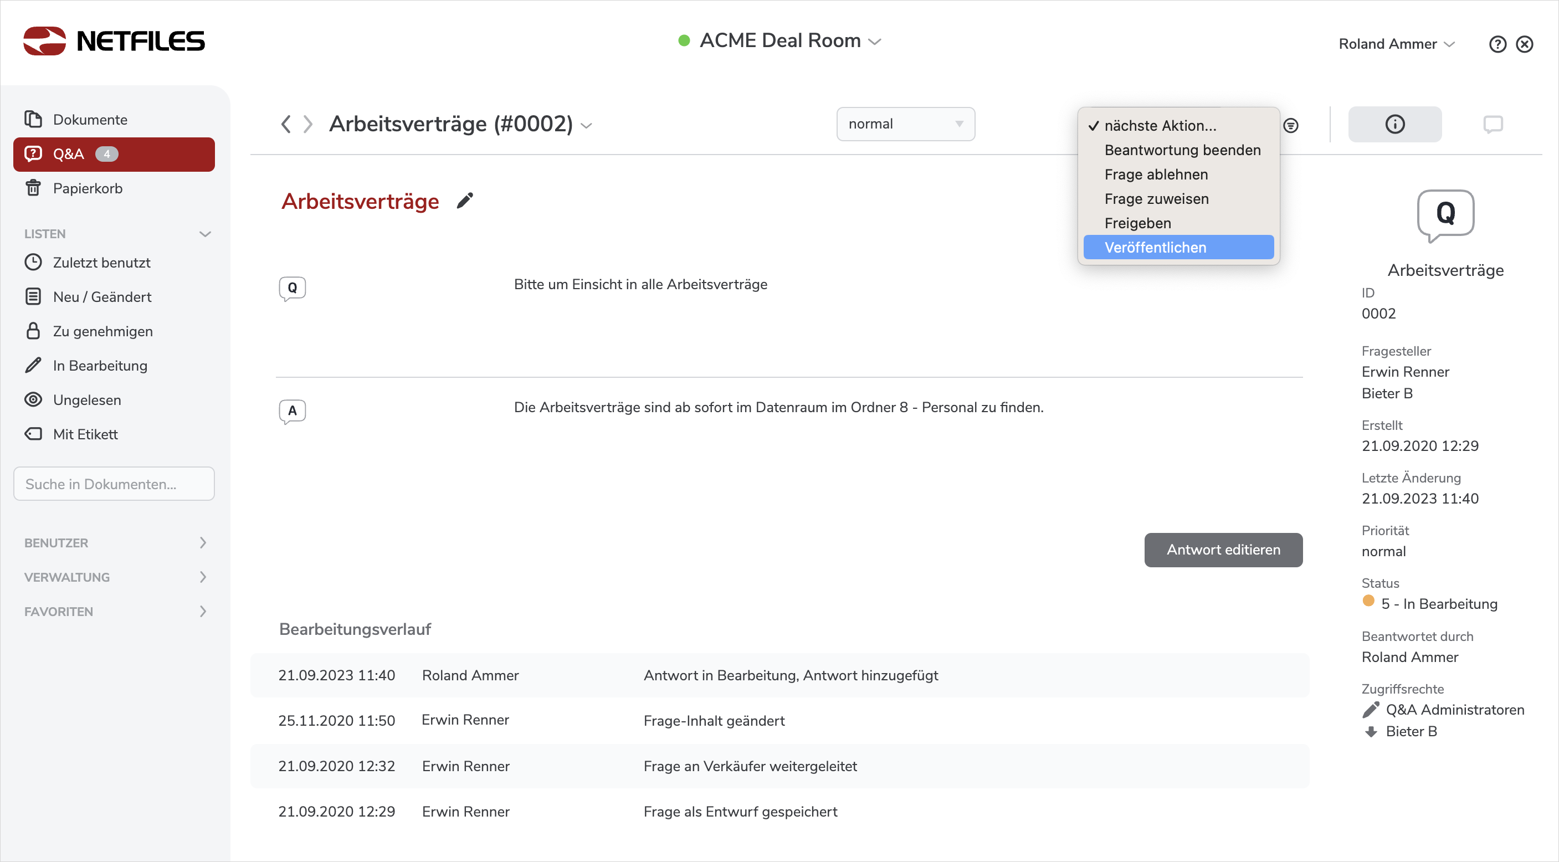Click the NETFILES logo
The height and width of the screenshot is (862, 1559).
(114, 41)
